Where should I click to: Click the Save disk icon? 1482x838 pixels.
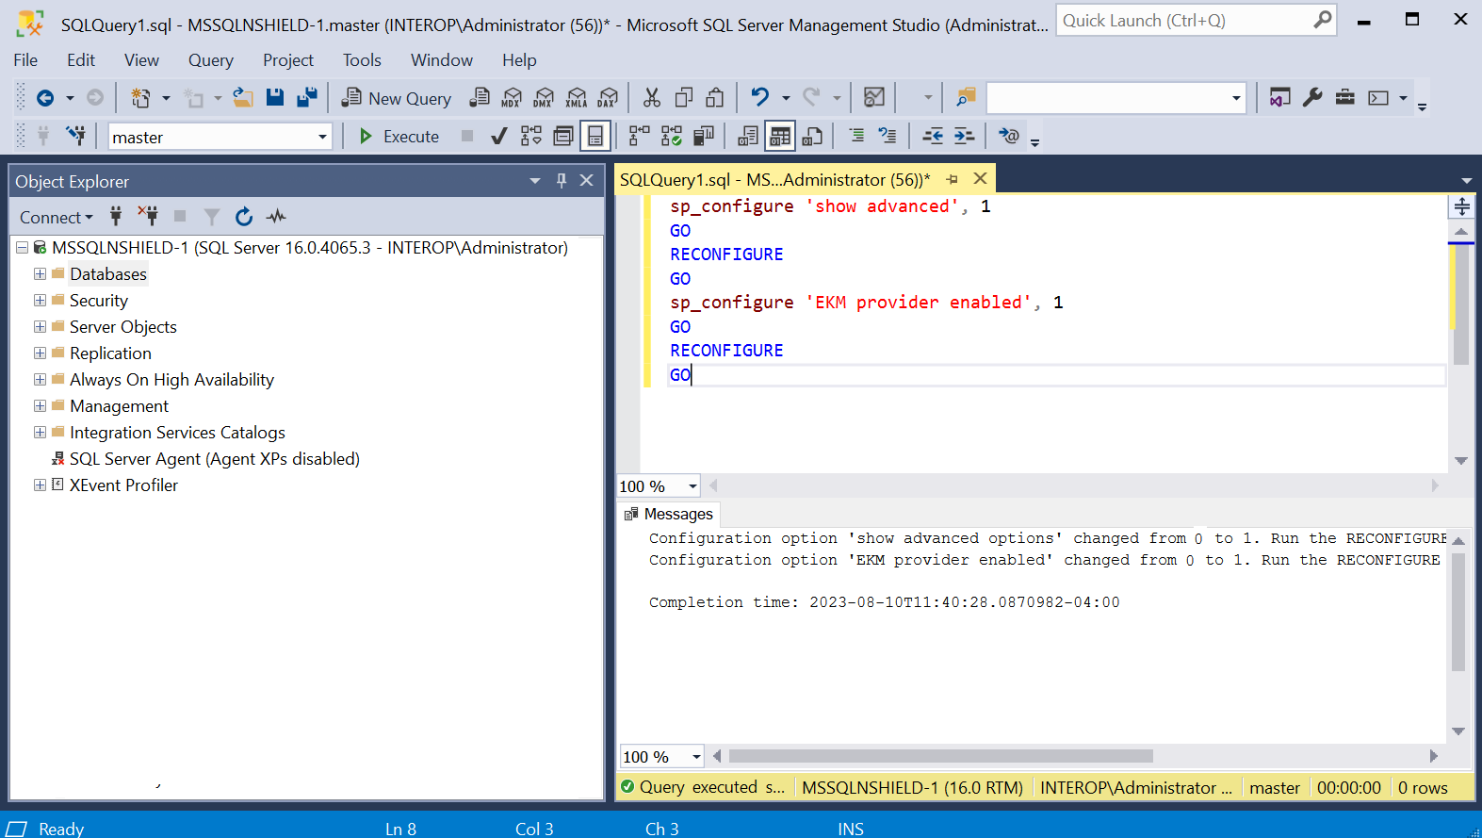point(275,97)
